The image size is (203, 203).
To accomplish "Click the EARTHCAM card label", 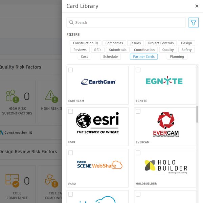I will pos(76,101).
